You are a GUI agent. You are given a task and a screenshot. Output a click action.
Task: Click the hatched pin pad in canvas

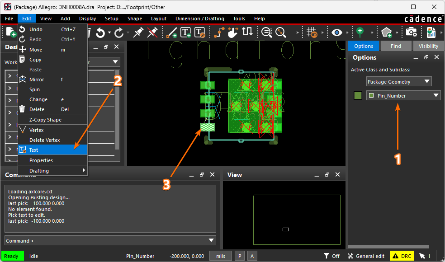[x=208, y=128]
